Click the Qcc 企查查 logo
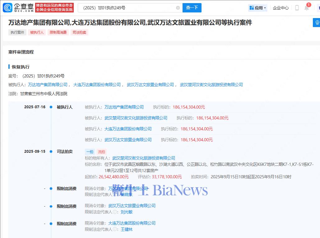320x238 pixels. 17,7
